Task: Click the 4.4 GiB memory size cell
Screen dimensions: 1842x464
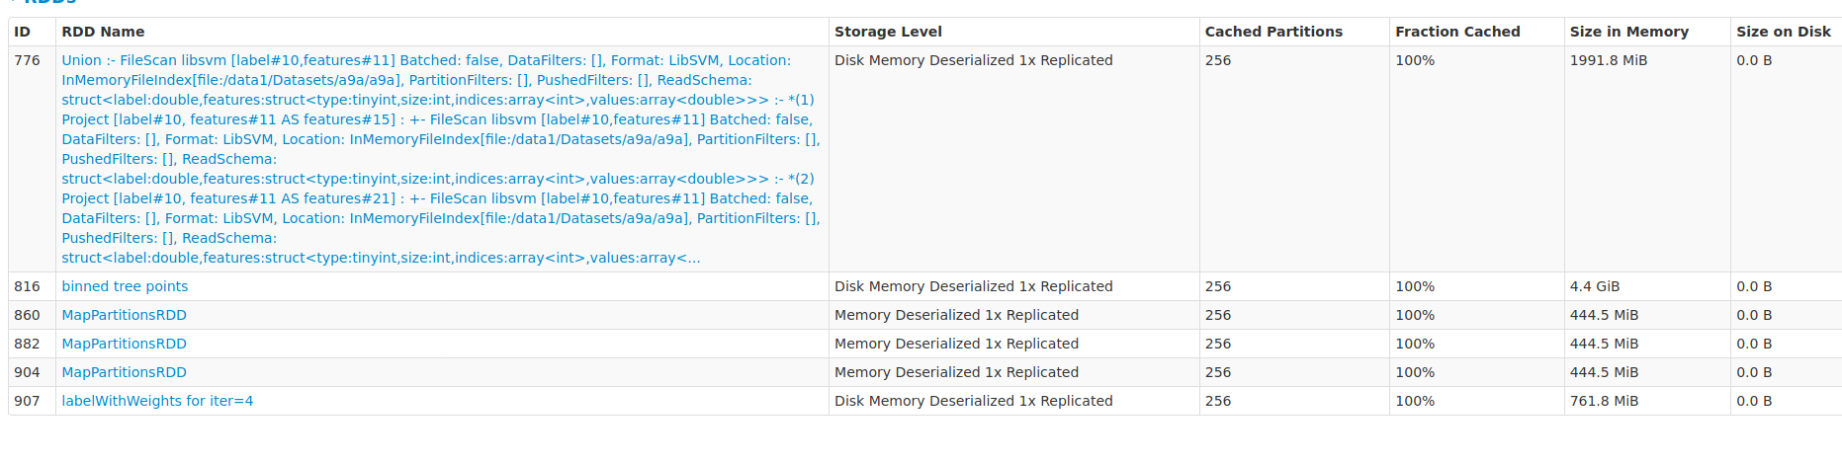Action: (1594, 286)
